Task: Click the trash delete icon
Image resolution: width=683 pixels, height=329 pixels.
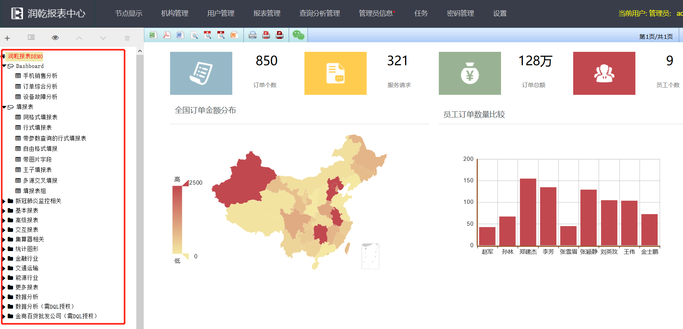Action: click(127, 38)
